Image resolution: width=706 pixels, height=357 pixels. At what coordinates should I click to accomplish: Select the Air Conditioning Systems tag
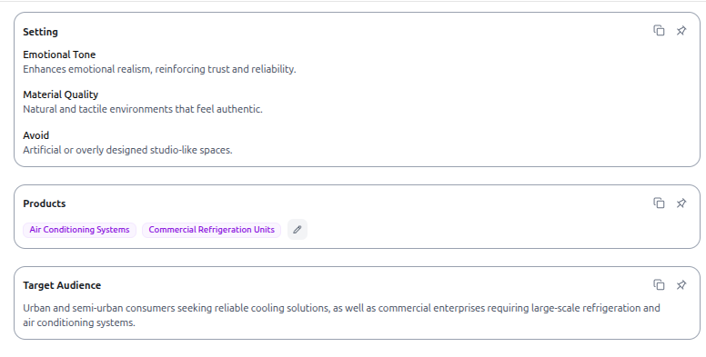click(x=79, y=230)
